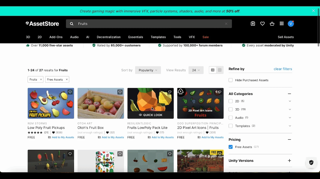
Task: Open 2D Pixel Art Icons Fruits thumbnail
Action: pyautogui.click(x=200, y=103)
